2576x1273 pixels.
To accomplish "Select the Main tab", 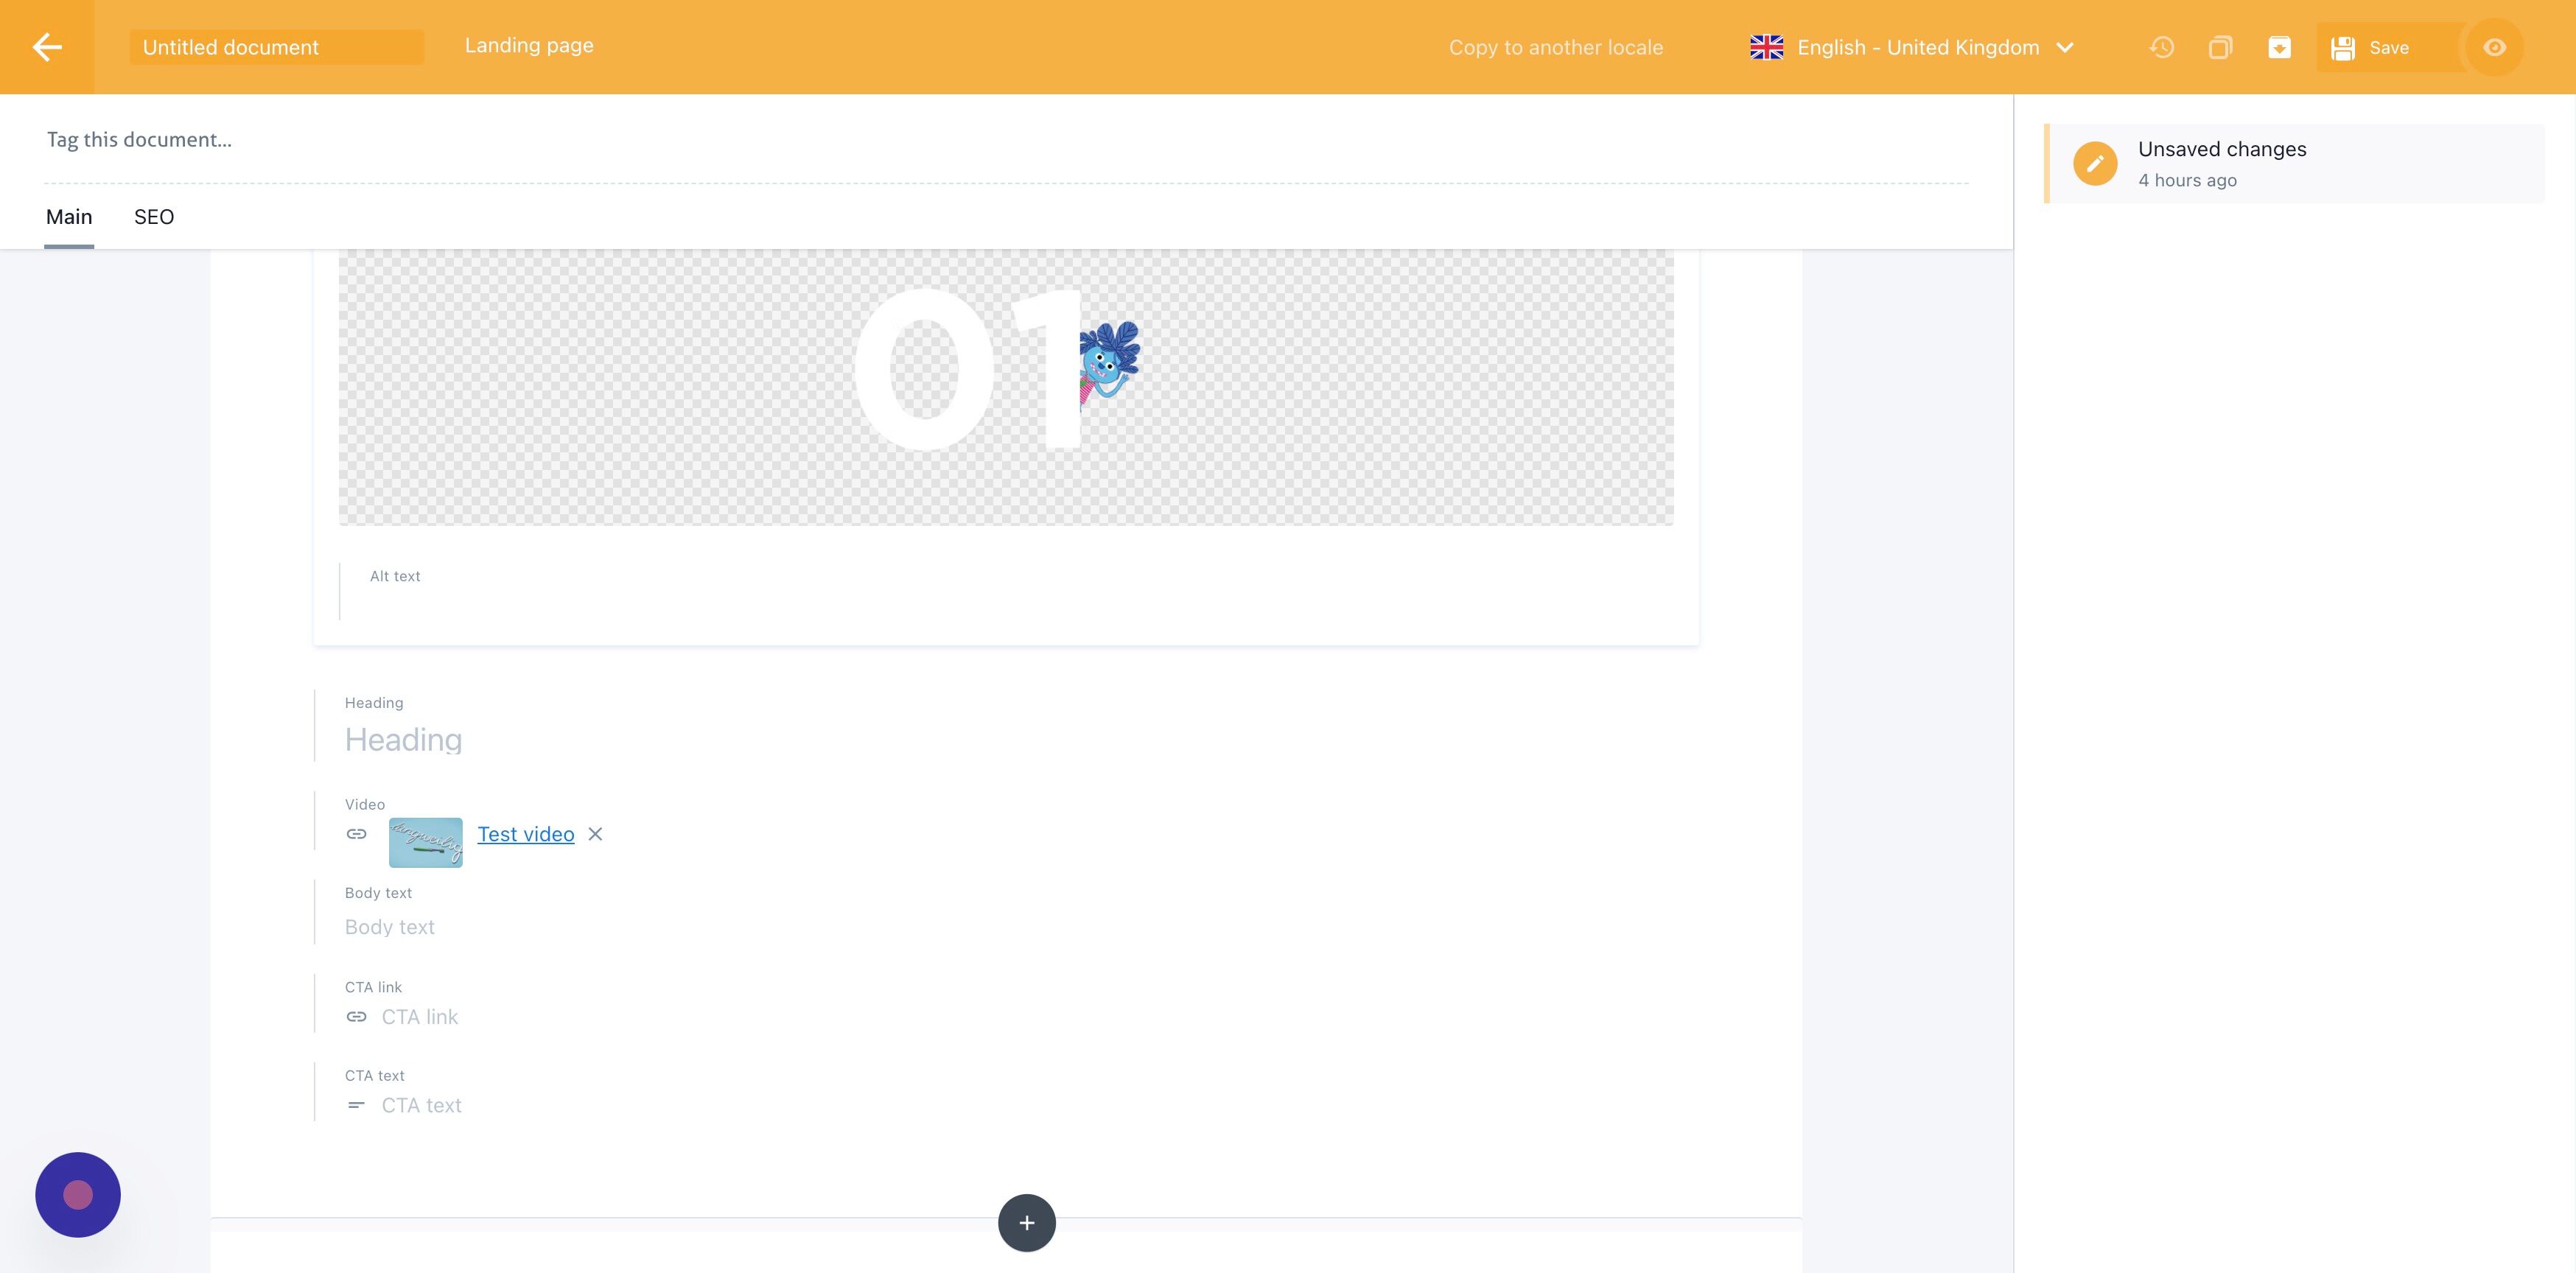I will click(x=69, y=217).
